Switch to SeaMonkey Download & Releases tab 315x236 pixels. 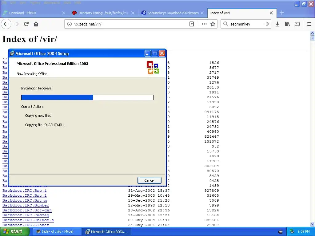pyautogui.click(x=173, y=13)
